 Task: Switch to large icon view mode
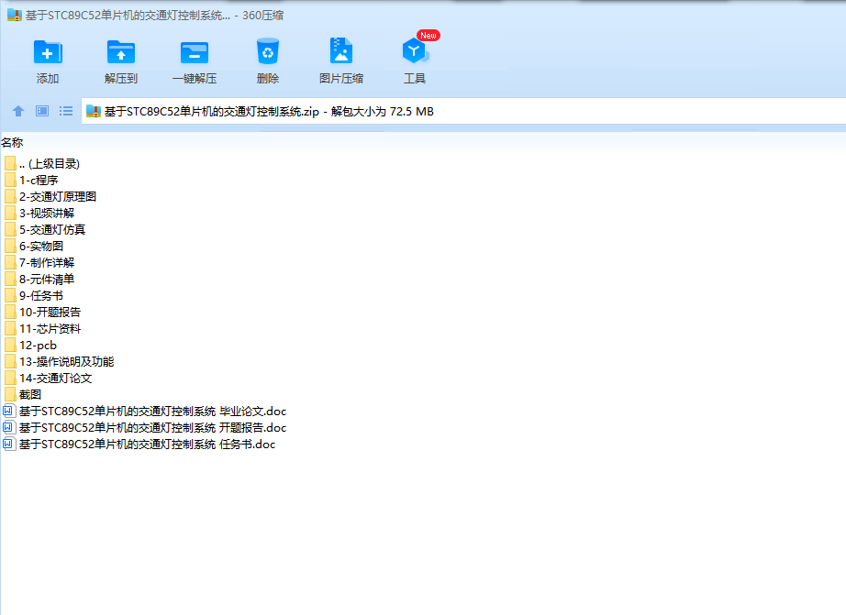[x=42, y=111]
